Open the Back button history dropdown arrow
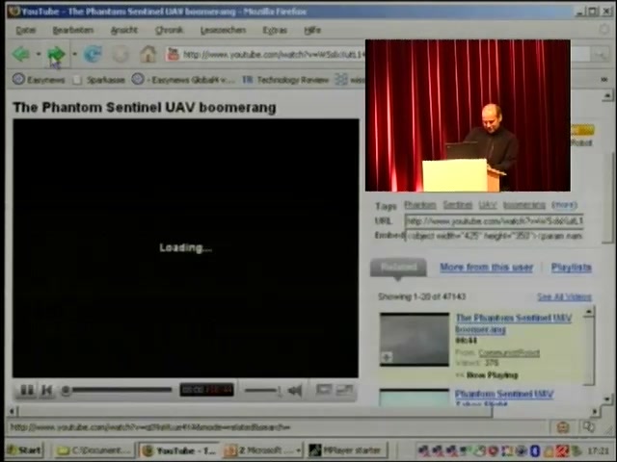617x462 pixels. click(39, 54)
